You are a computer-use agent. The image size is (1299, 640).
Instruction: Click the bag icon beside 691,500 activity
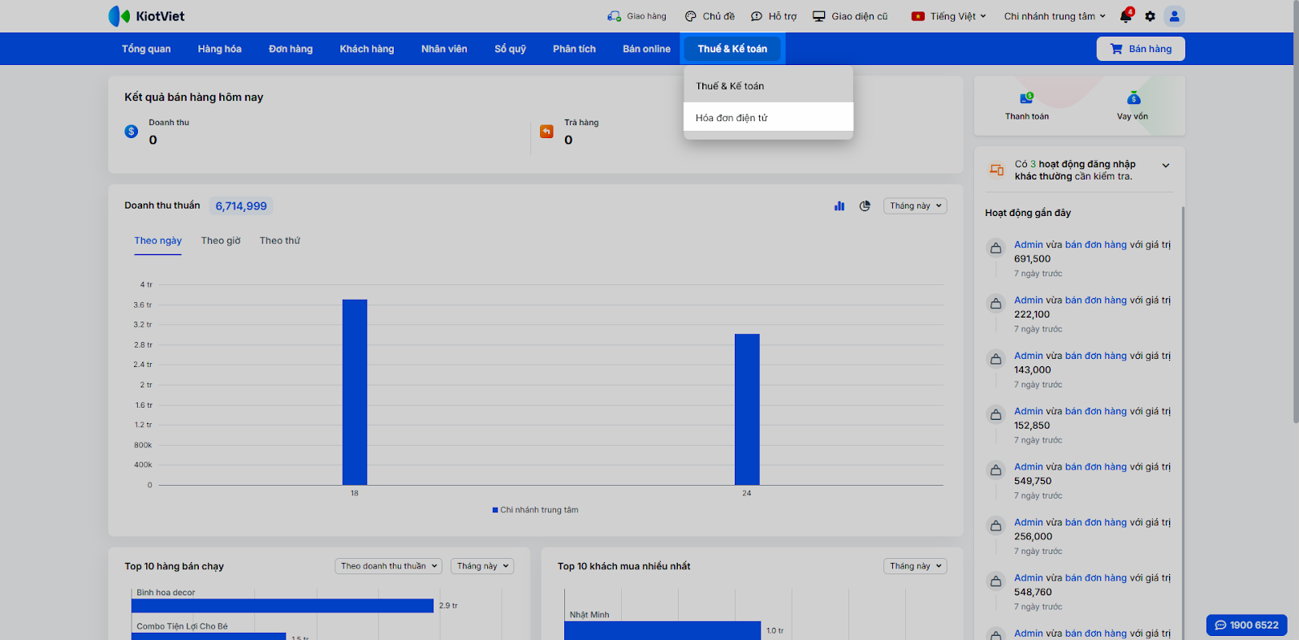(995, 249)
